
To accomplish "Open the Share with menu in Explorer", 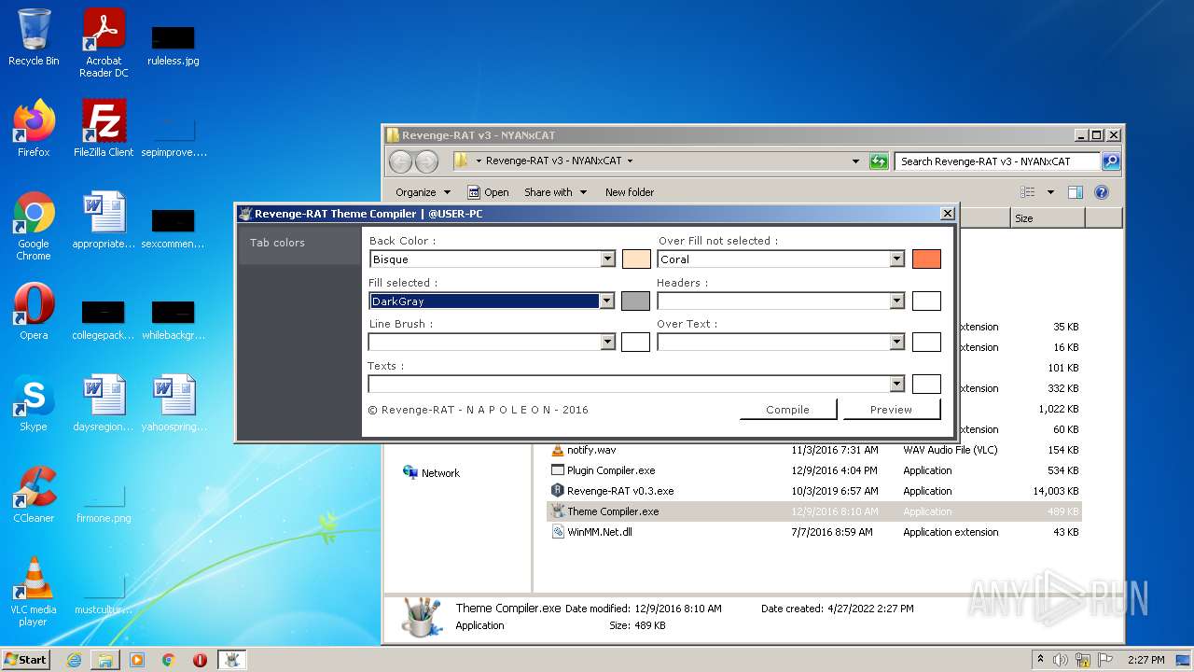I will point(555,192).
